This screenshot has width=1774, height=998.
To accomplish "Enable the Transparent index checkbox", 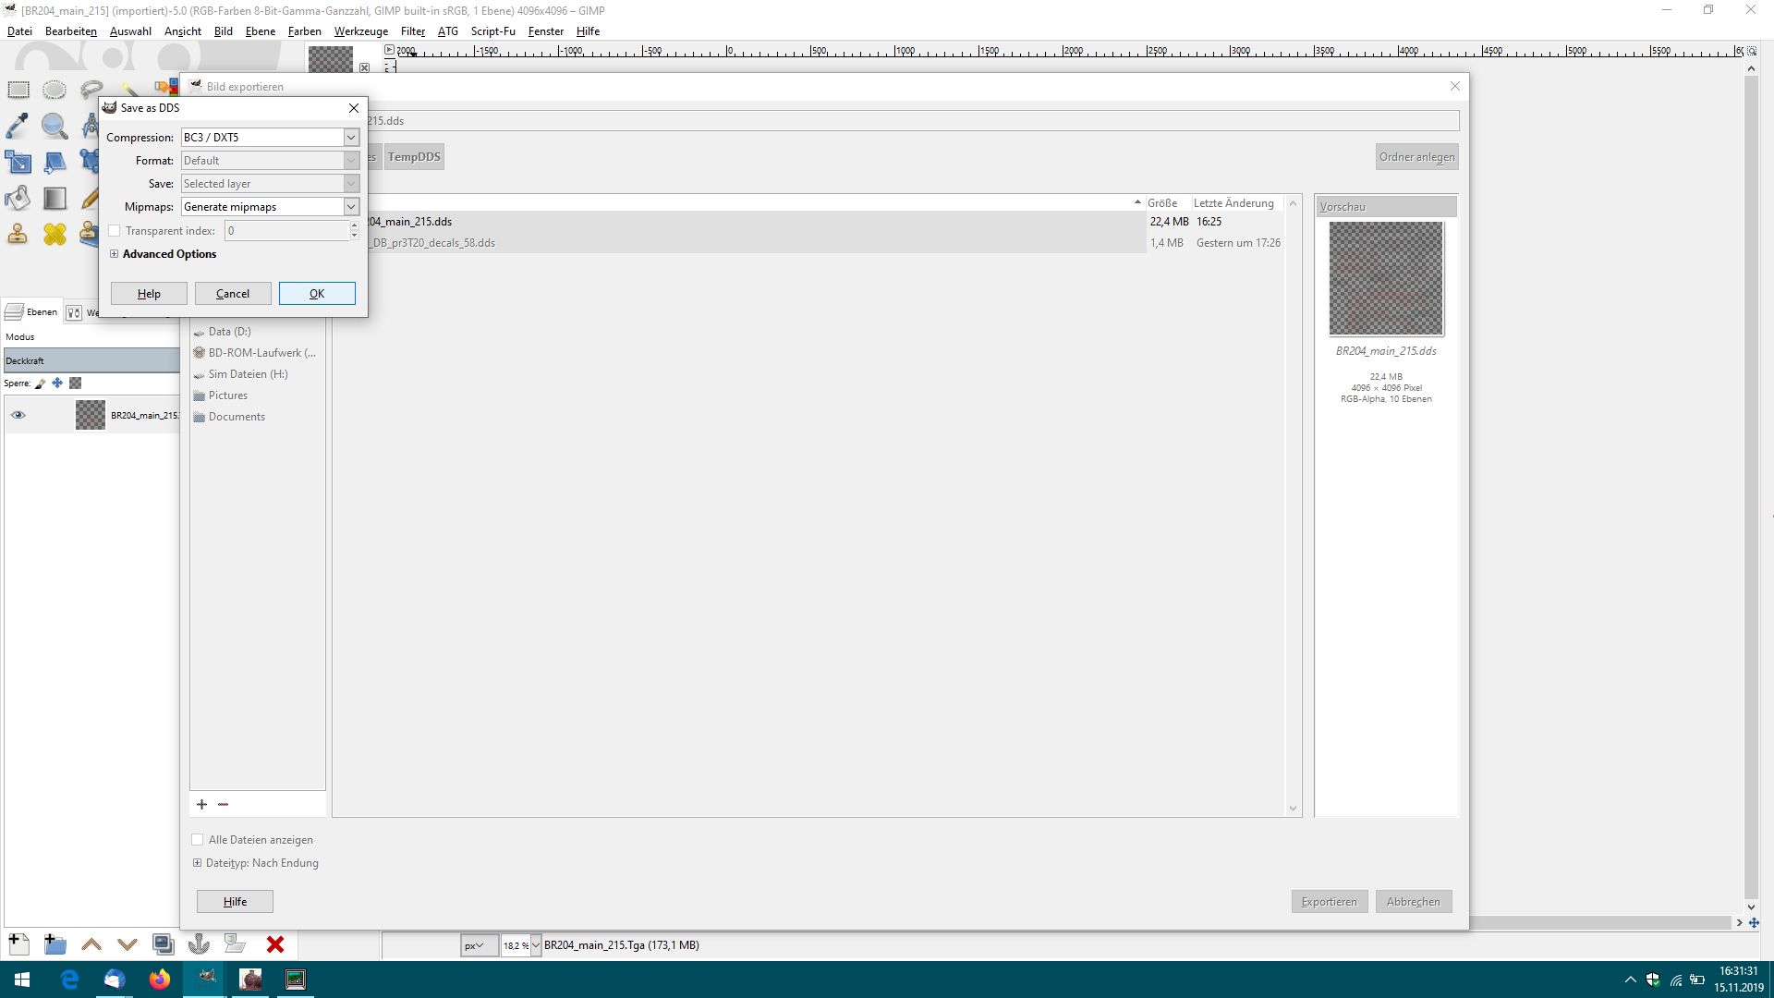I will [115, 231].
